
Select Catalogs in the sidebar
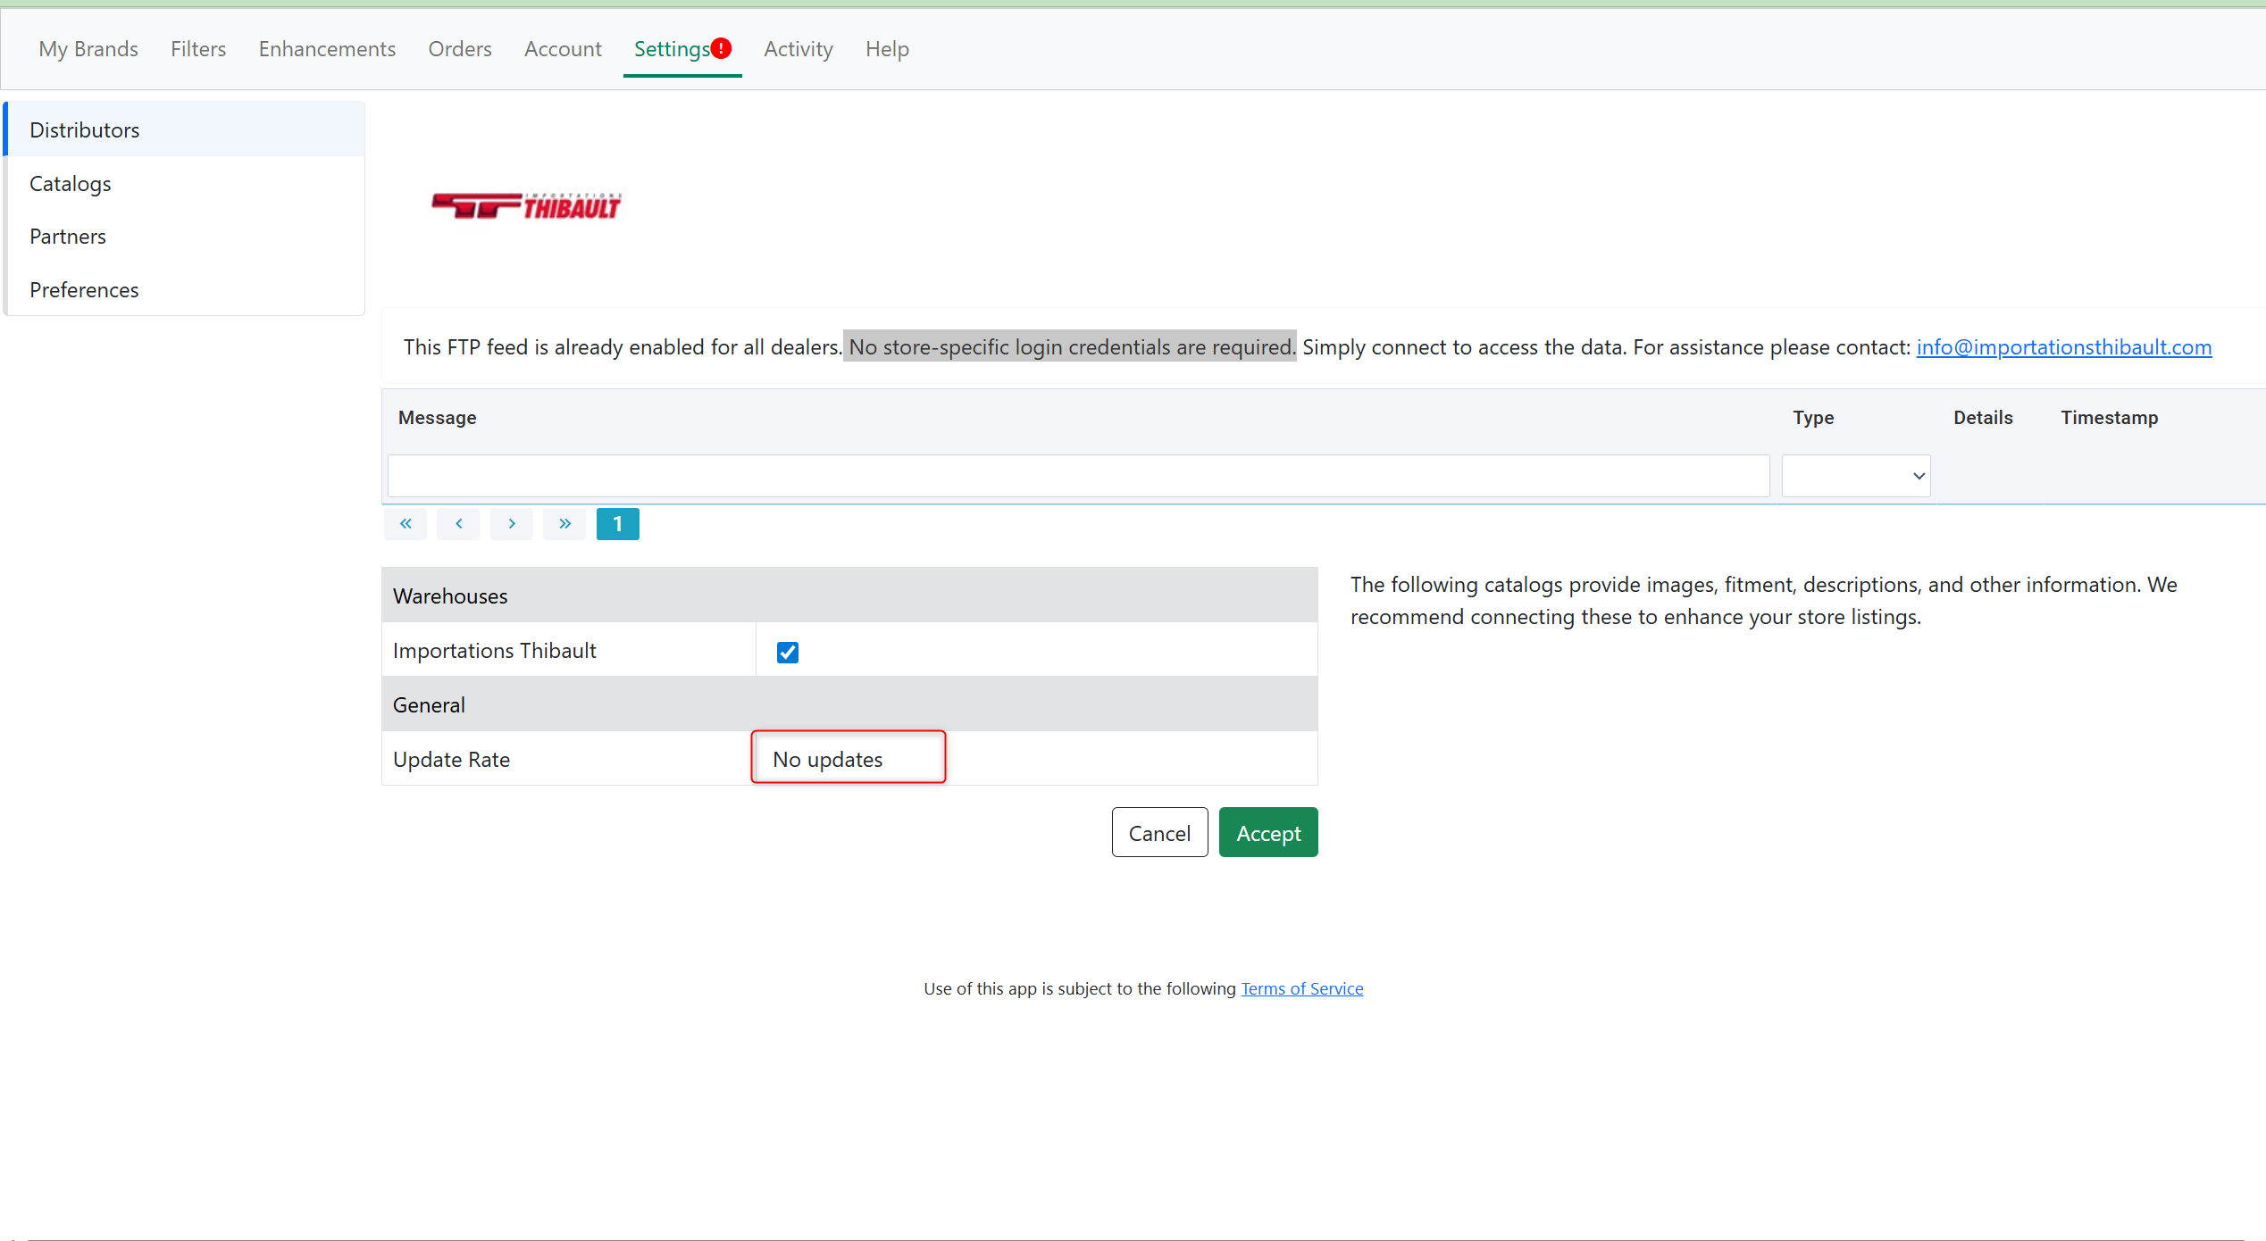[x=71, y=184]
